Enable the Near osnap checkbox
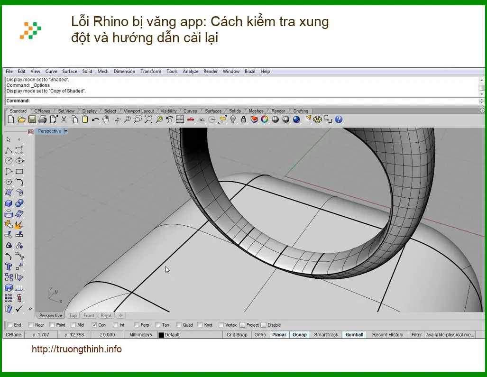This screenshot has width=487, height=377. 31,325
